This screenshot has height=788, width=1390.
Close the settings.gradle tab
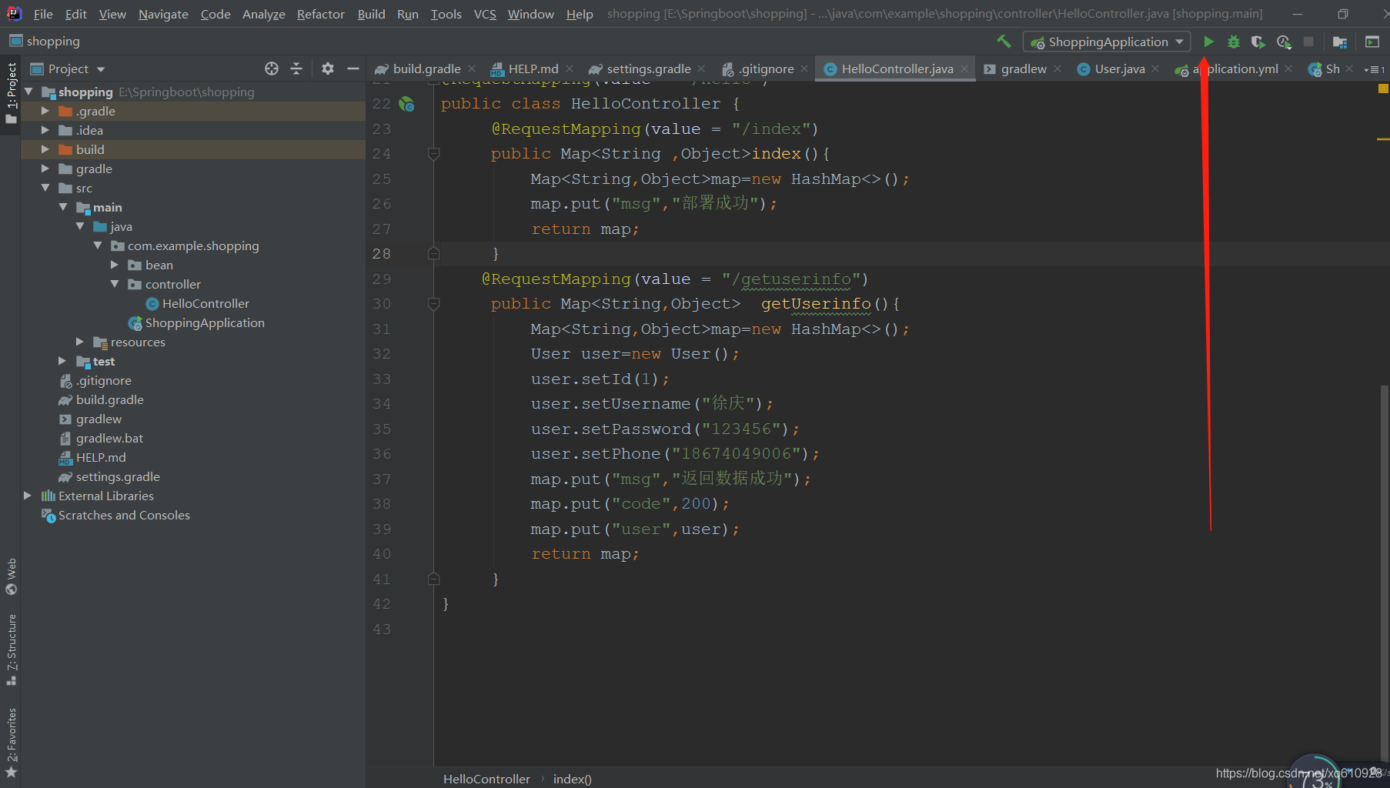coord(701,68)
